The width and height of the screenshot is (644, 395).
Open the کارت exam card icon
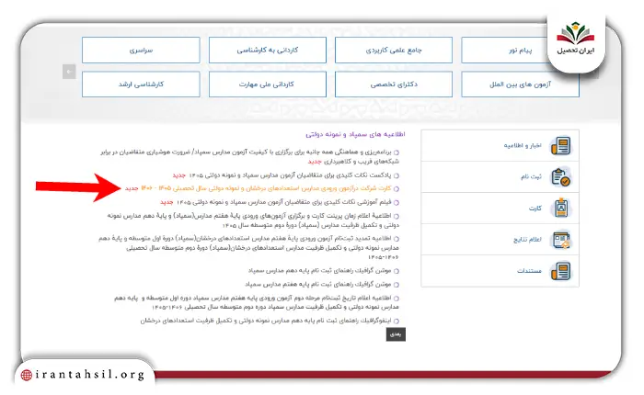(x=560, y=208)
